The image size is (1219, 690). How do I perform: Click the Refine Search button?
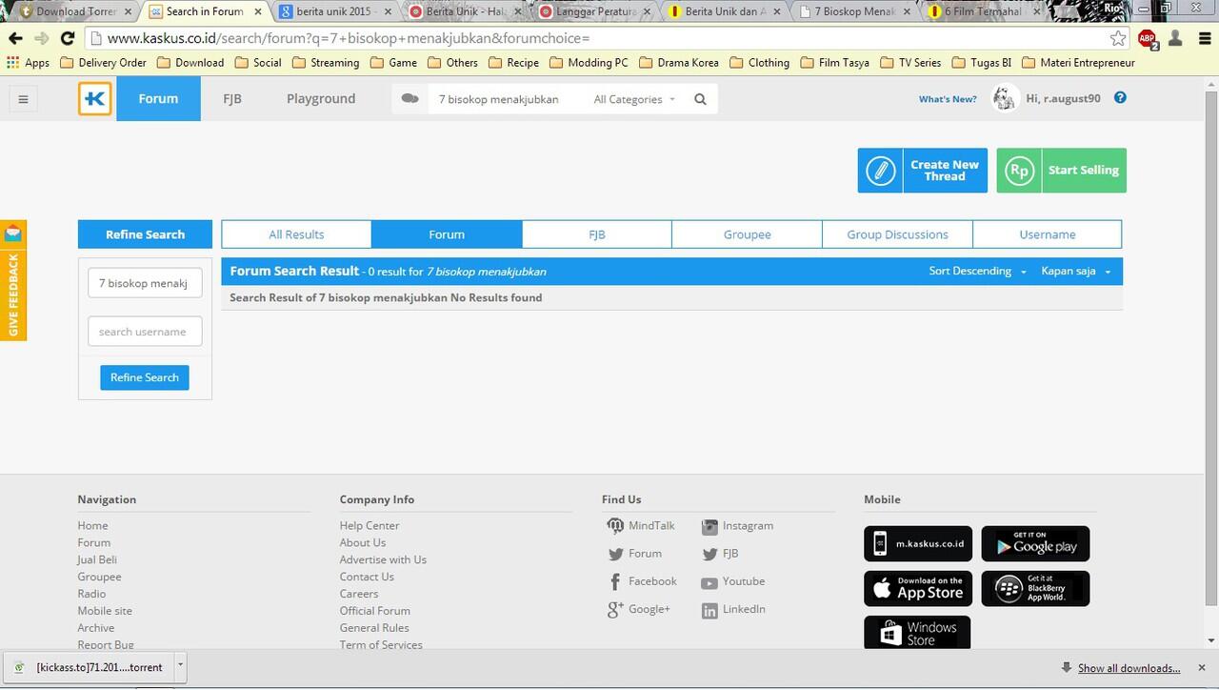tap(145, 377)
